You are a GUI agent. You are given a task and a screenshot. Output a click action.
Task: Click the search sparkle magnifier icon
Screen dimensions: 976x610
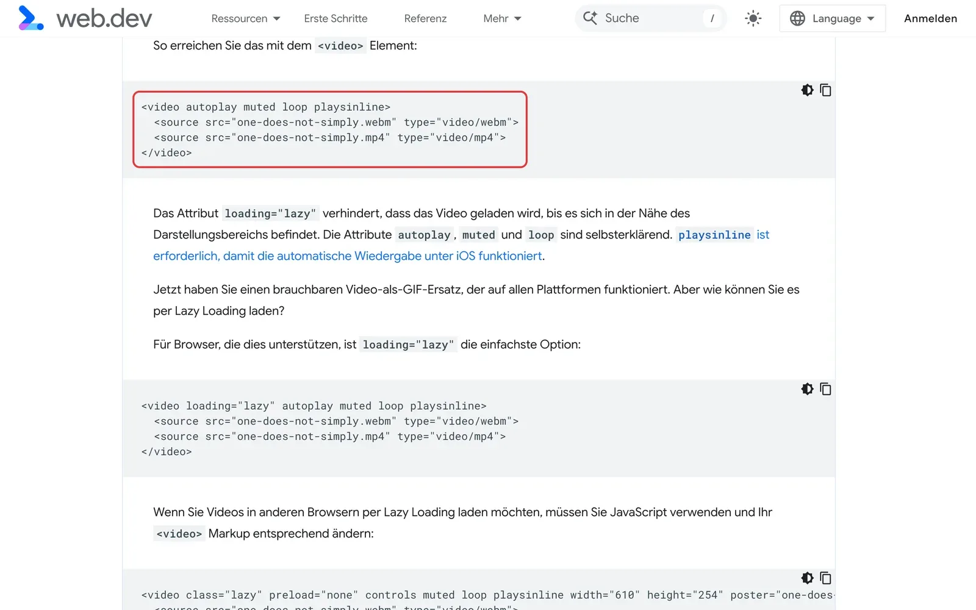click(x=590, y=18)
